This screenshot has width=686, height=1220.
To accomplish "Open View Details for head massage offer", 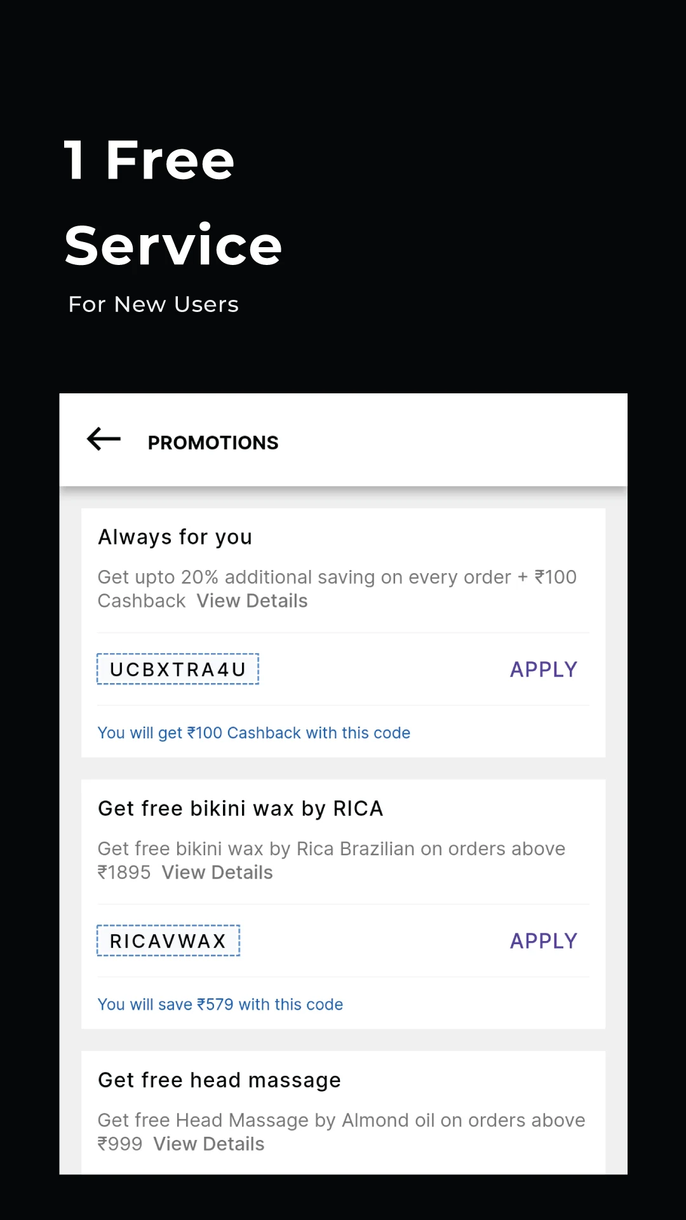I will pyautogui.click(x=209, y=1144).
